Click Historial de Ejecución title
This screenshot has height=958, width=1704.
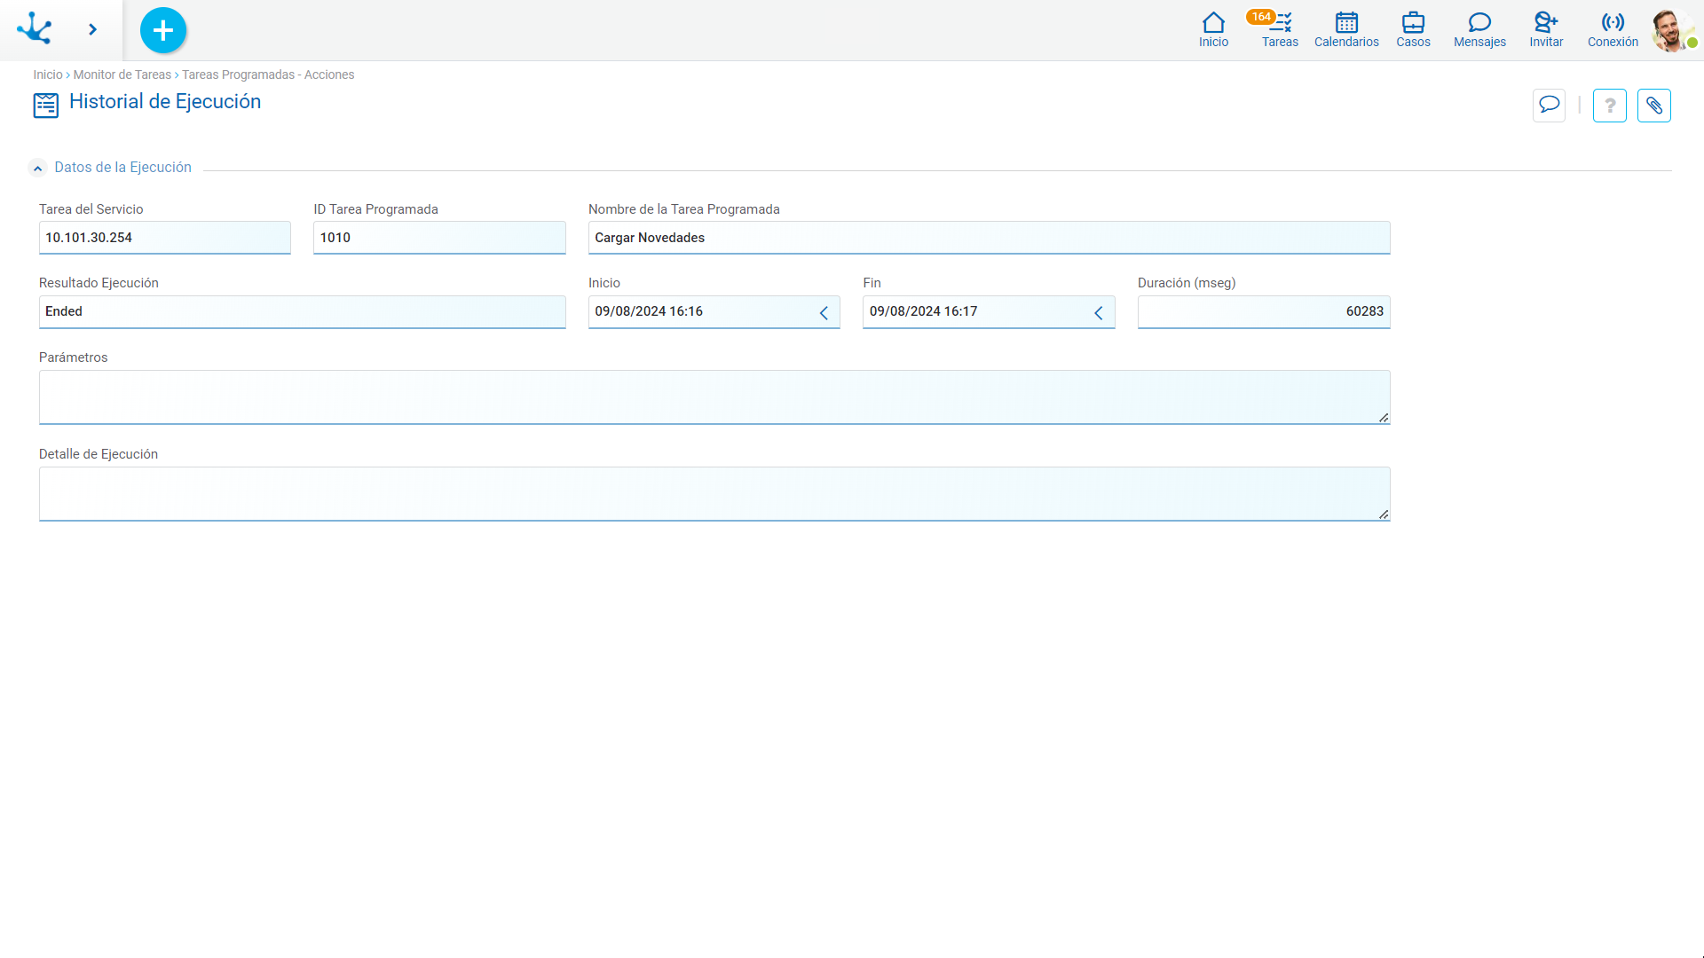165,101
